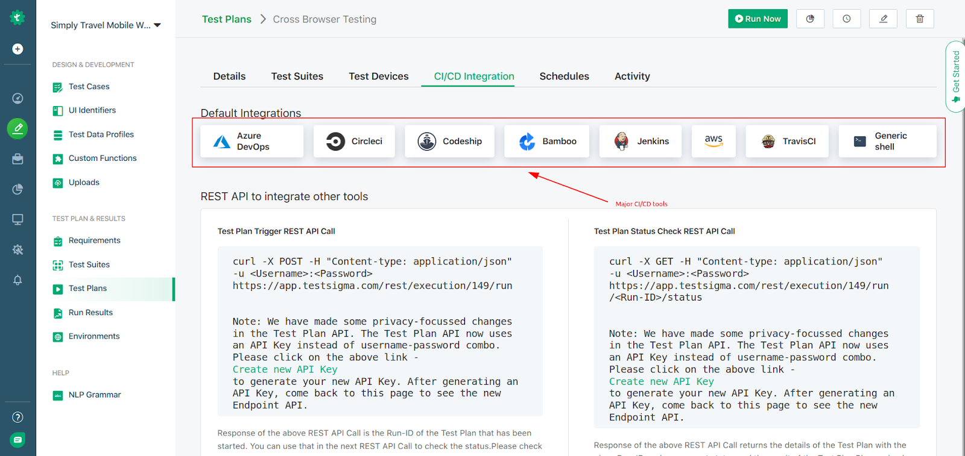This screenshot has height=456, width=965.
Task: Open Environments in sidebar
Action: pyautogui.click(x=94, y=336)
